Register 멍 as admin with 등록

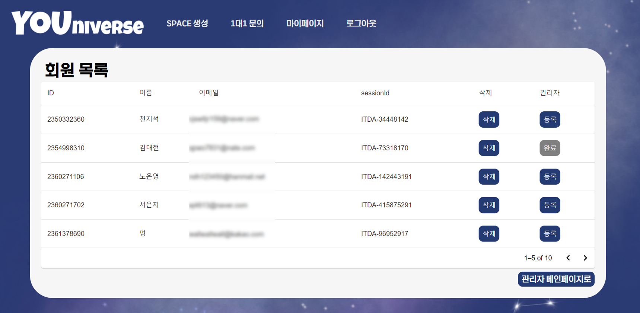550,234
